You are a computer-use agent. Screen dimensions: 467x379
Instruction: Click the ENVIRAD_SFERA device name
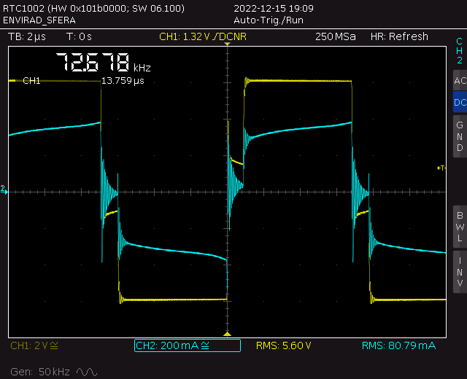pos(39,20)
